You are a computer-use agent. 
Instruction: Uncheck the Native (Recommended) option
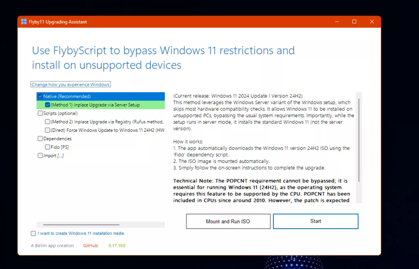(x=40, y=96)
